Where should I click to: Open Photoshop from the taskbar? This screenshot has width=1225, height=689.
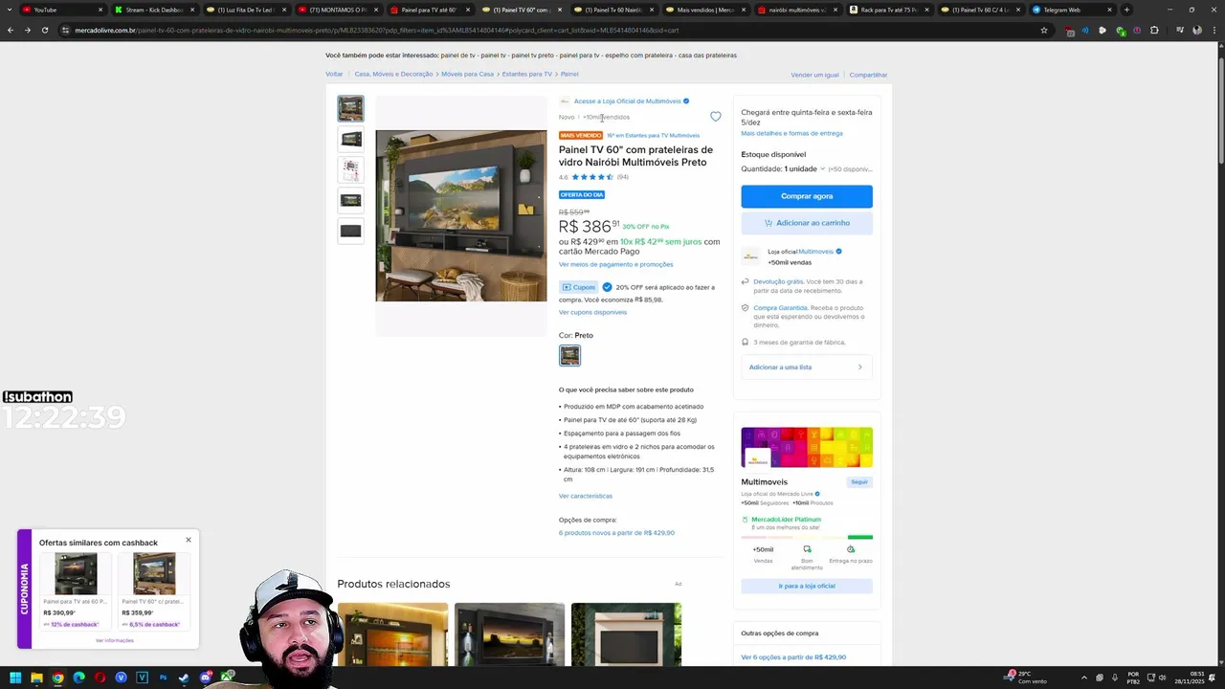coord(163,678)
